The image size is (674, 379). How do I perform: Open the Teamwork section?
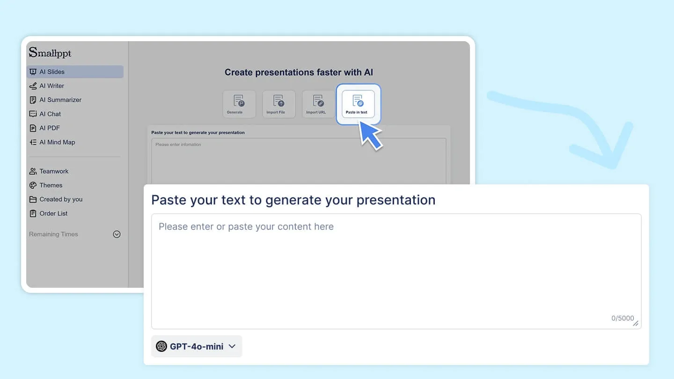(53, 171)
